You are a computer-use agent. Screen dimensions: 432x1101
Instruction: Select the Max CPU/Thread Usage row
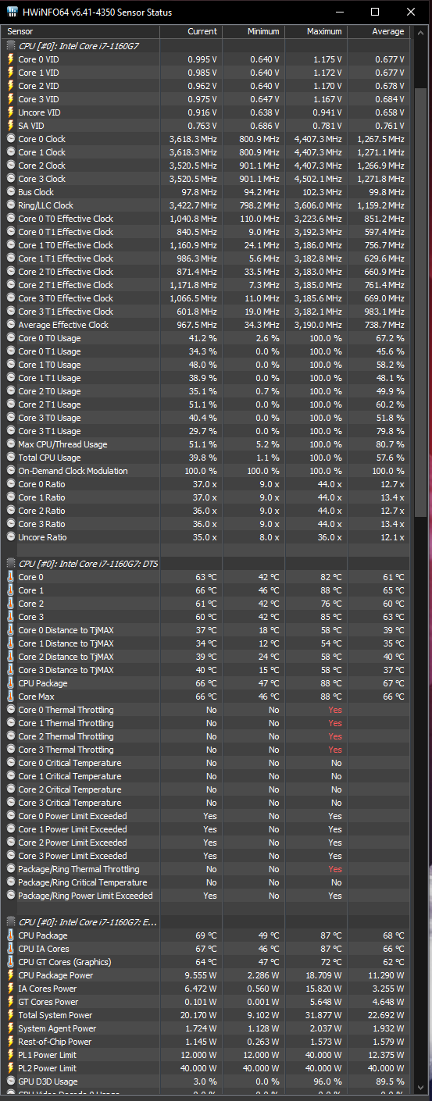pyautogui.click(x=206, y=444)
